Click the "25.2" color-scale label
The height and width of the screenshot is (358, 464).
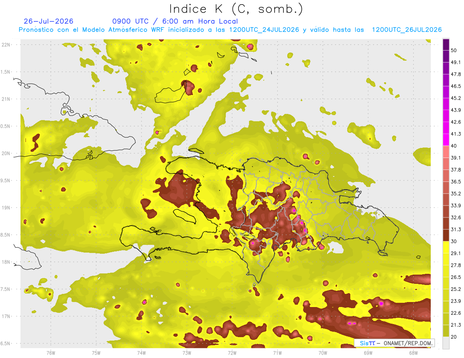[x=456, y=290]
